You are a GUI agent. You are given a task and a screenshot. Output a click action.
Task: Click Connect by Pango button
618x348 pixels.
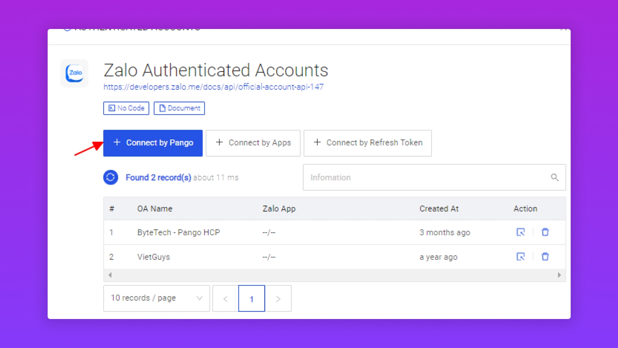(153, 143)
